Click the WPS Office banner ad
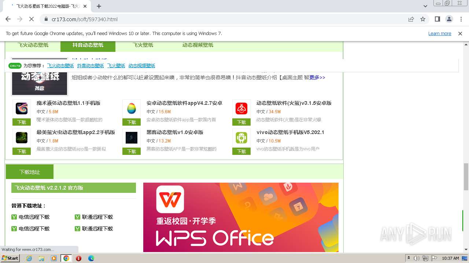This screenshot has width=469, height=263. (x=241, y=217)
